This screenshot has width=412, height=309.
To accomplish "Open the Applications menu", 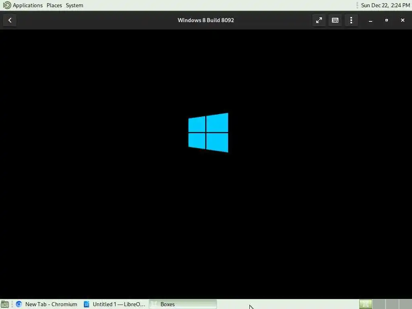I will (28, 5).
